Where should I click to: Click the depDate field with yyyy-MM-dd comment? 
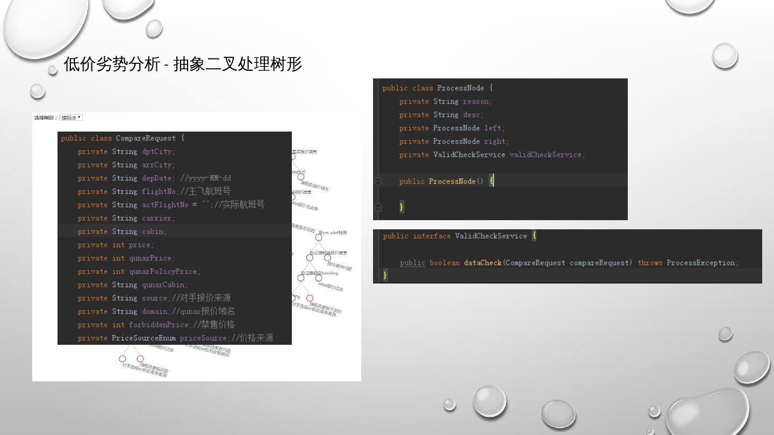[x=154, y=178]
